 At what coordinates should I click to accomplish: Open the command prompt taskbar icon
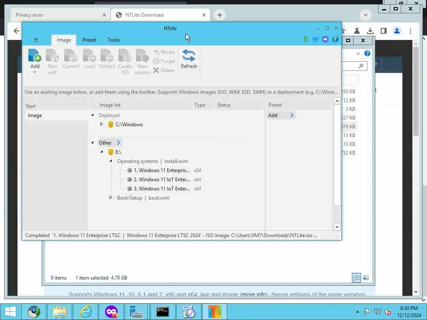163,312
